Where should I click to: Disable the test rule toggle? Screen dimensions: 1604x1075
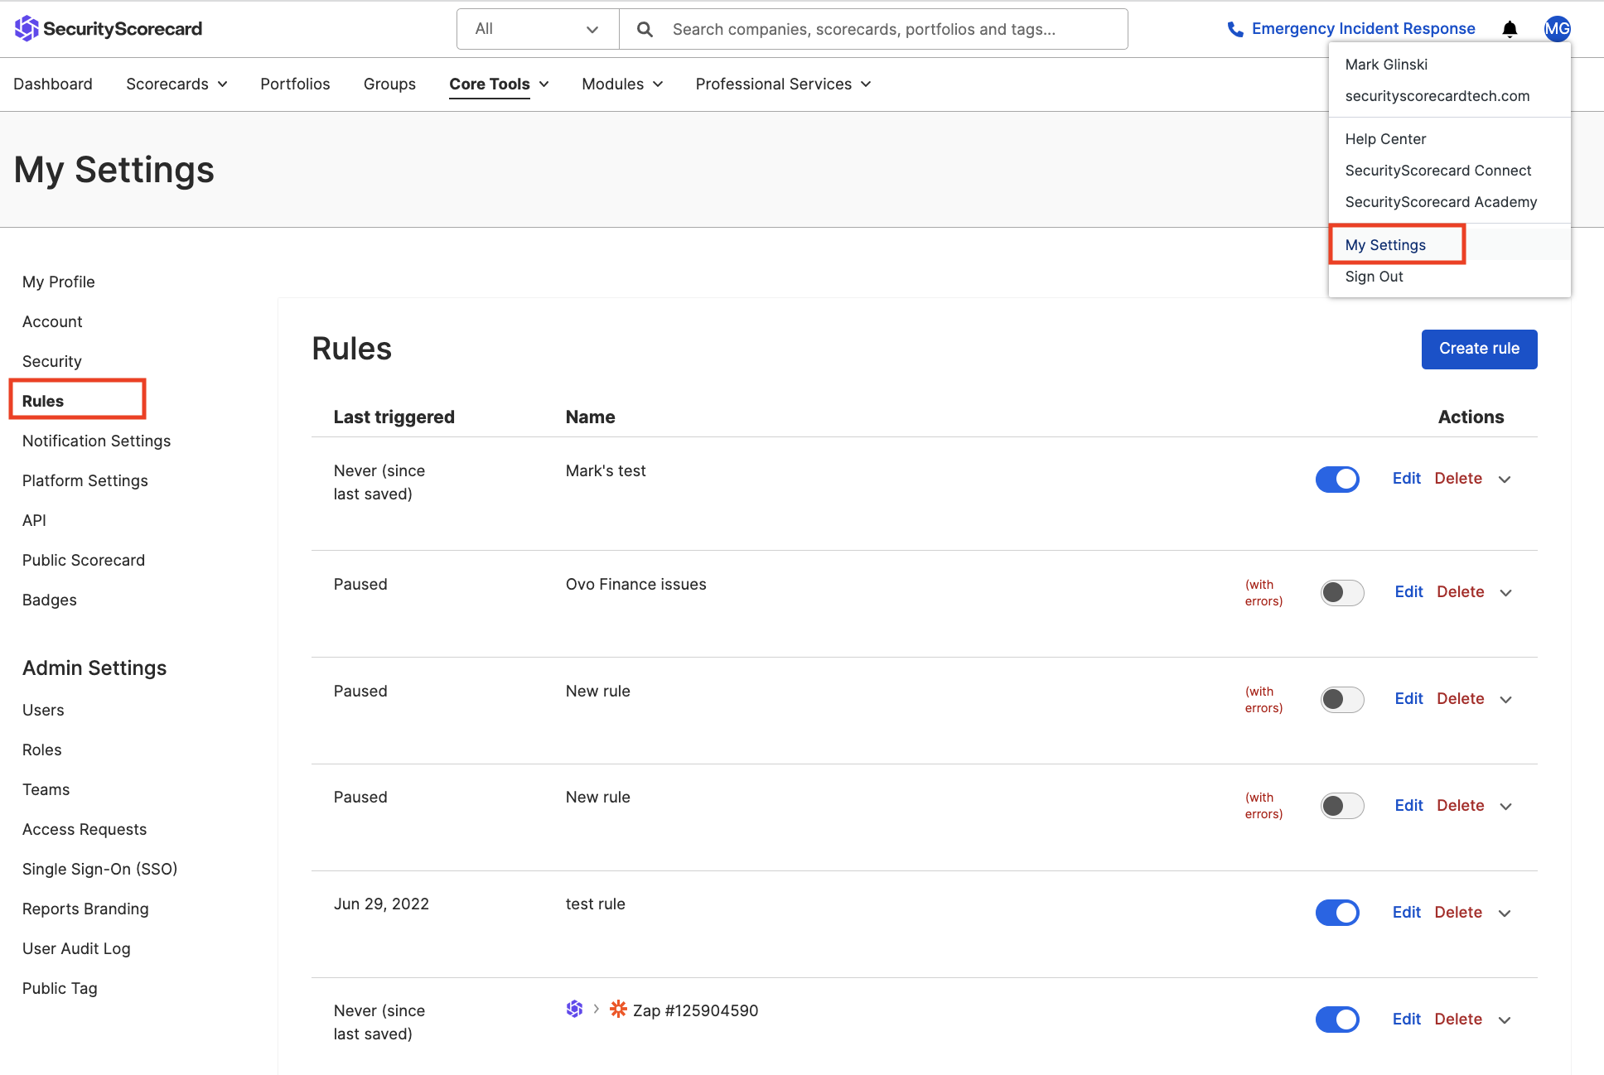click(x=1337, y=913)
